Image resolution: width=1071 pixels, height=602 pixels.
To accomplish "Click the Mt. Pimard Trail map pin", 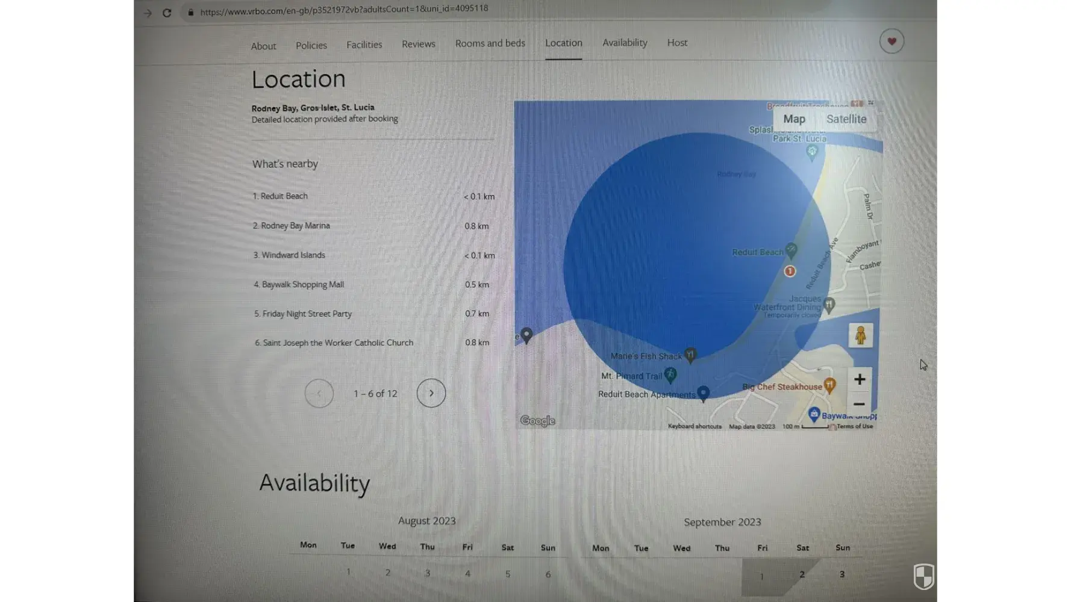I will click(x=670, y=376).
